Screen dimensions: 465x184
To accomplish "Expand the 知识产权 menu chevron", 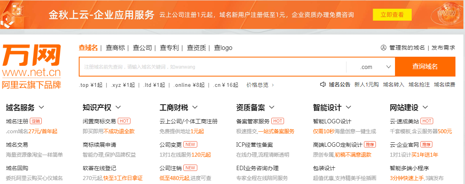I will pyautogui.click(x=118, y=107).
